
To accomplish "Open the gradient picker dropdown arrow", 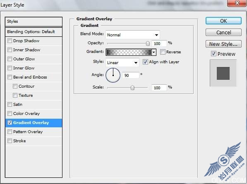I will click(x=154, y=52).
